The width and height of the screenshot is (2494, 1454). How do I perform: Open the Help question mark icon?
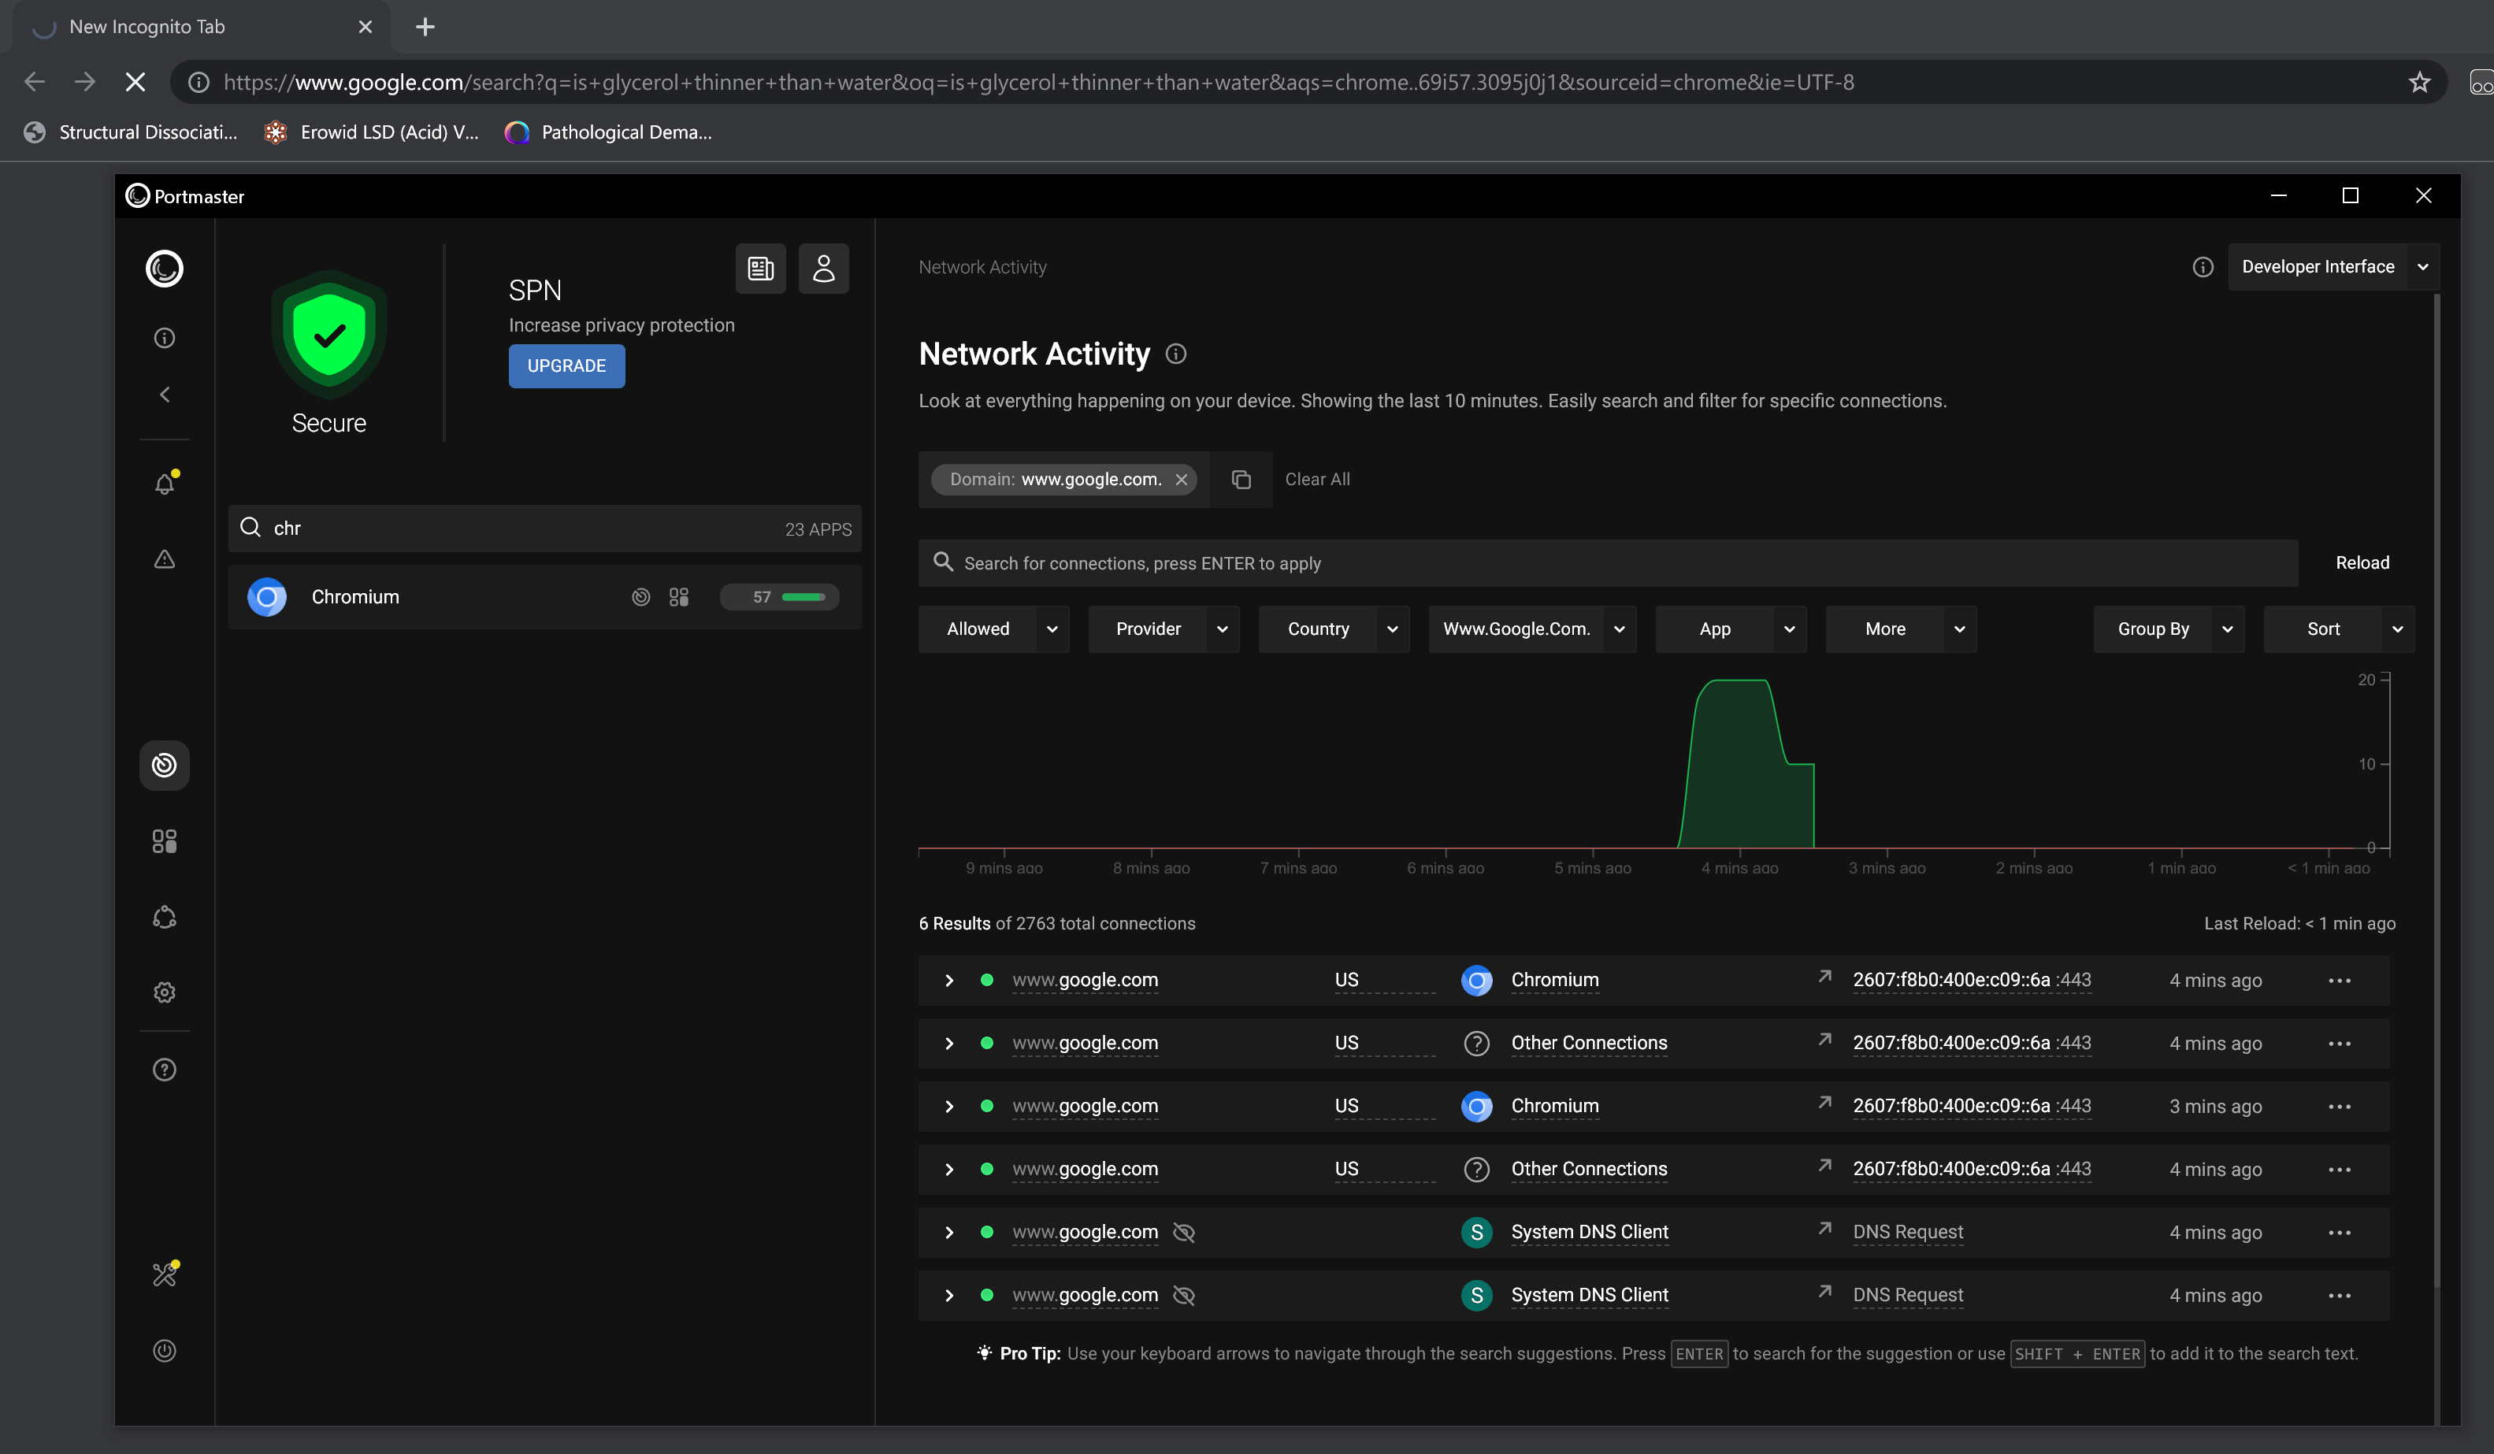coord(165,1069)
